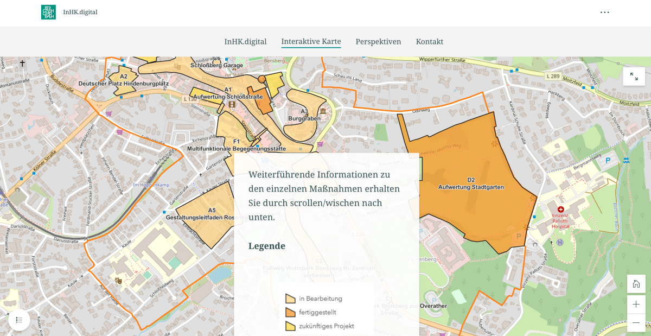Open the legend list button

[19, 320]
